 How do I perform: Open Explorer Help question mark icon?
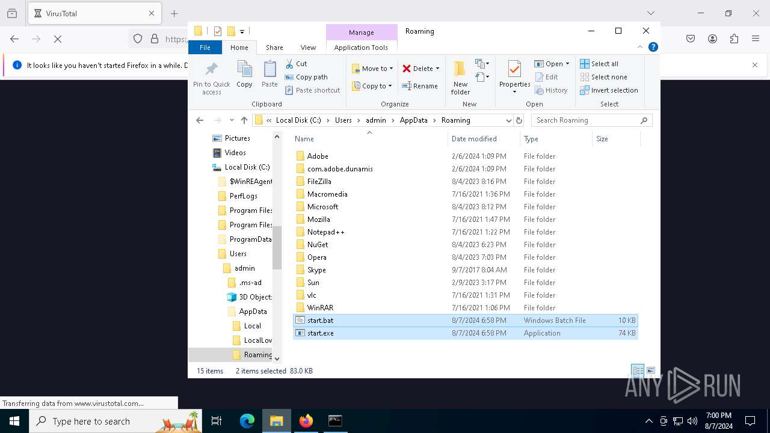(x=653, y=47)
